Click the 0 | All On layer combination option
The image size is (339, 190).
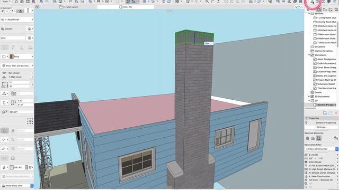(322, 155)
